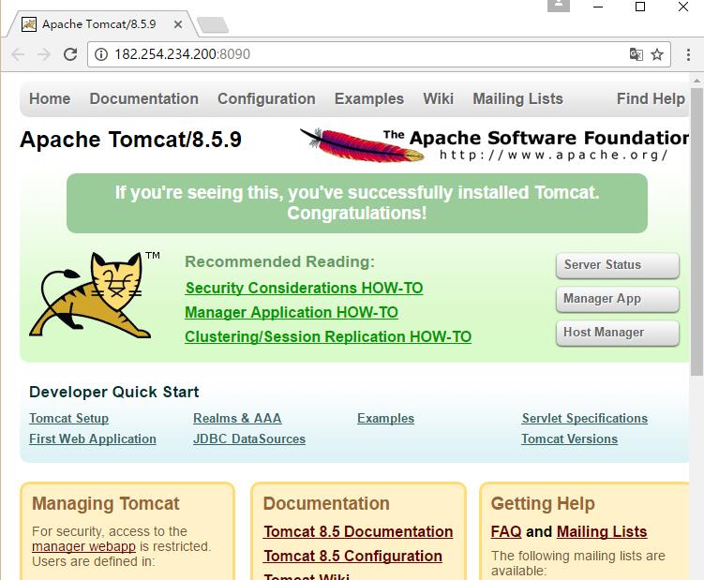The height and width of the screenshot is (580, 704).
Task: Click the translate page icon
Action: coord(637,54)
